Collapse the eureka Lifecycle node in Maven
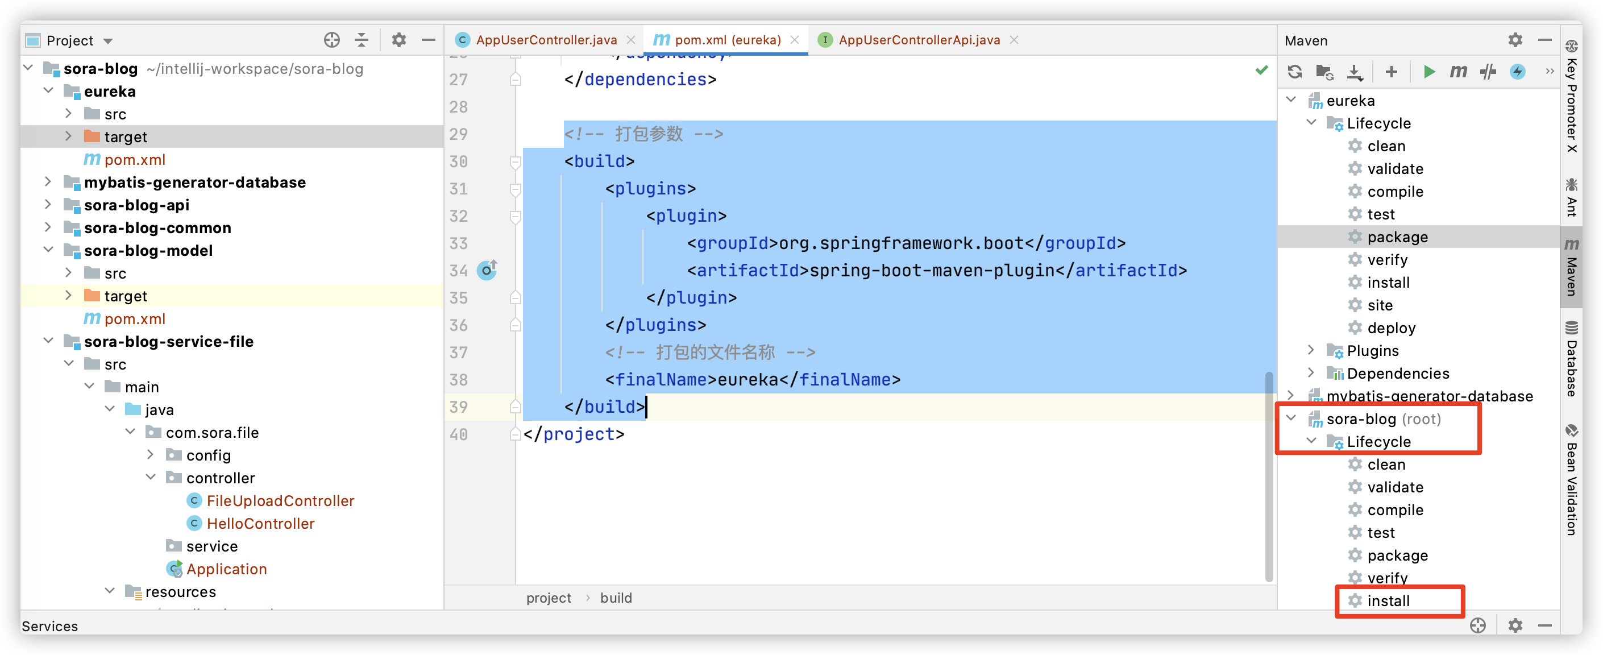Image resolution: width=1603 pixels, height=655 pixels. pos(1311,123)
